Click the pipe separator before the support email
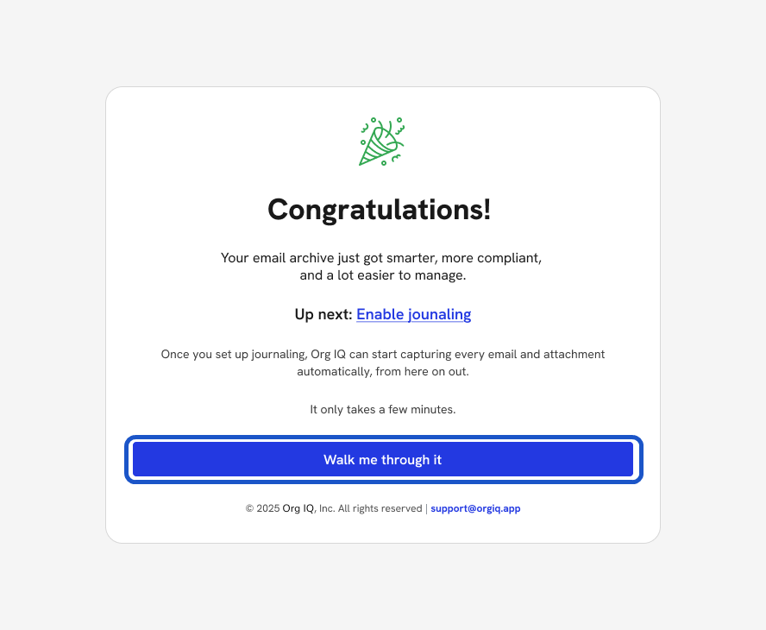The image size is (766, 630). pyautogui.click(x=426, y=509)
